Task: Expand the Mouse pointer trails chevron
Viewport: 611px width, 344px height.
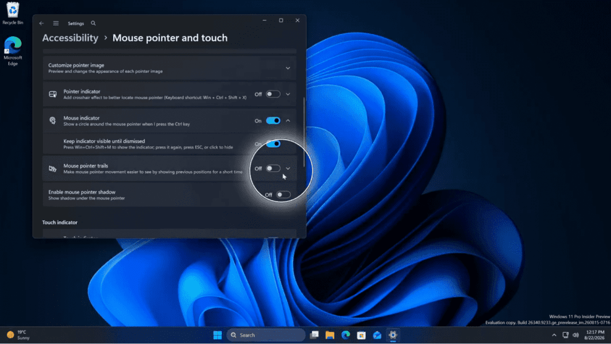Action: point(288,169)
